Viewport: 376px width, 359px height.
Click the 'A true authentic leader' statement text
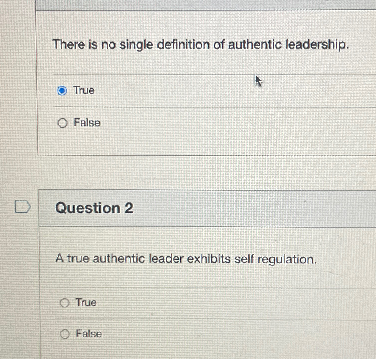coord(186,259)
